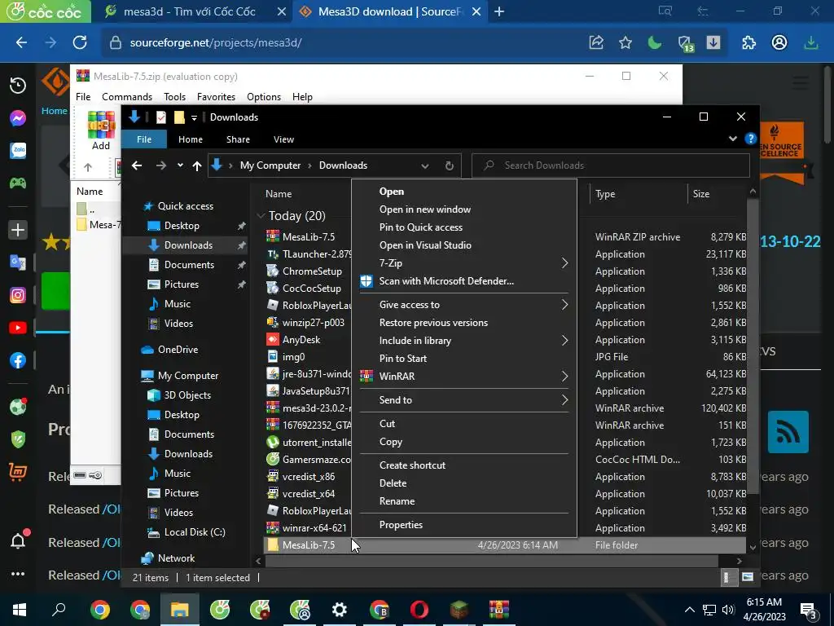Switch to mesa3d search tab
The image size is (834, 626).
pos(189,11)
